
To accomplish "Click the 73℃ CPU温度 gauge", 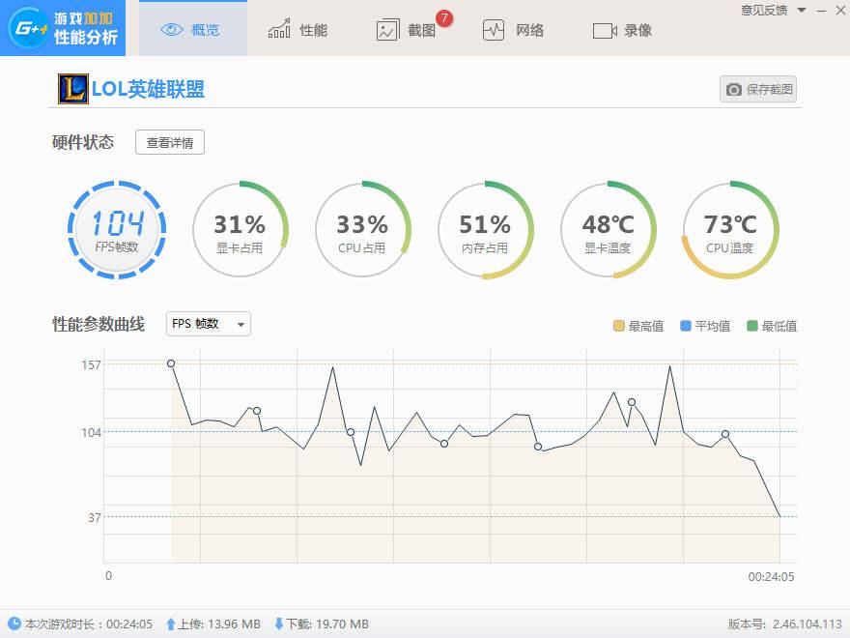I will (730, 229).
